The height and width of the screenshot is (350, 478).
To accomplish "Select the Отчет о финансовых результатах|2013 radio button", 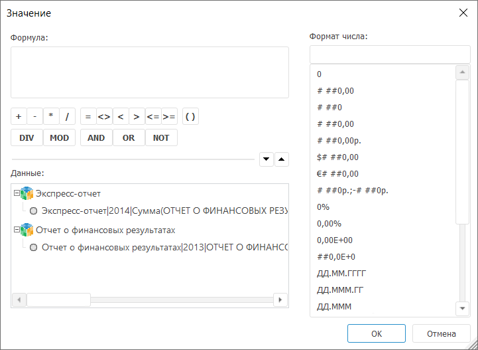I will [x=34, y=247].
